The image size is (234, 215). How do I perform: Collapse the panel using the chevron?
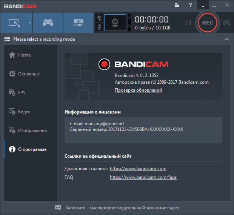[226, 39]
